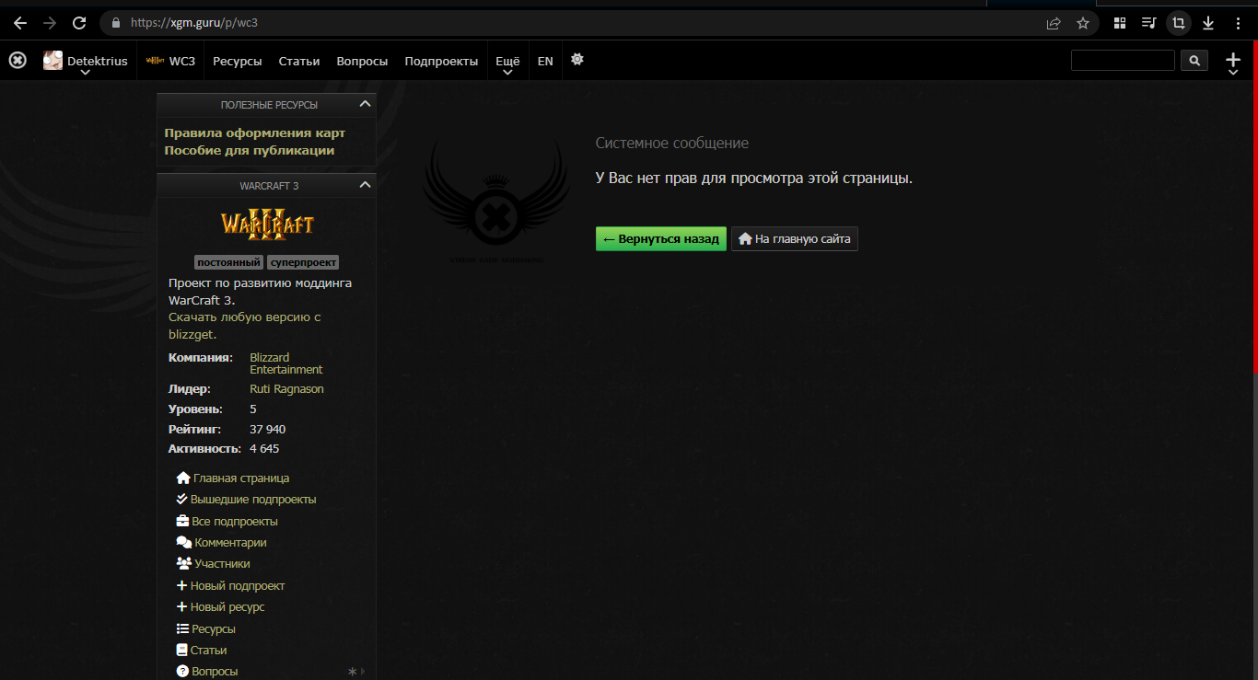Switch site theme with the sun icon
The height and width of the screenshot is (680, 1258).
[x=577, y=60]
